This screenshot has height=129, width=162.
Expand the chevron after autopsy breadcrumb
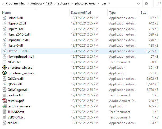(x=72, y=4)
